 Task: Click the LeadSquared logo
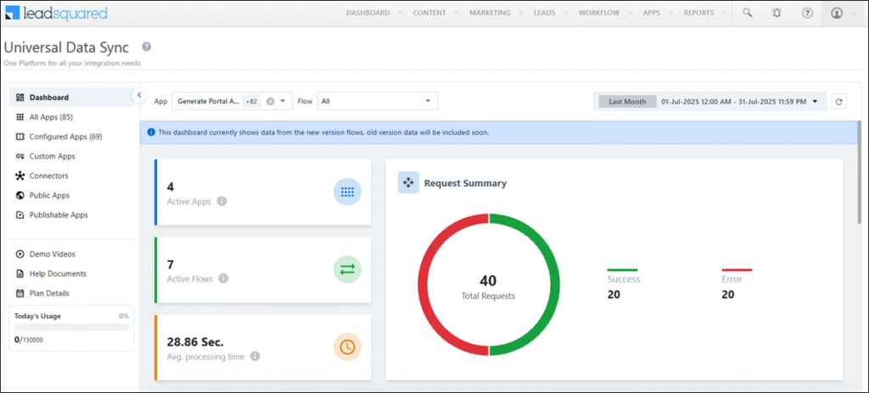point(56,13)
